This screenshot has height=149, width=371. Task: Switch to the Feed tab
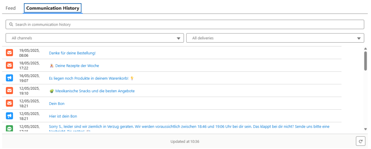[x=11, y=8]
